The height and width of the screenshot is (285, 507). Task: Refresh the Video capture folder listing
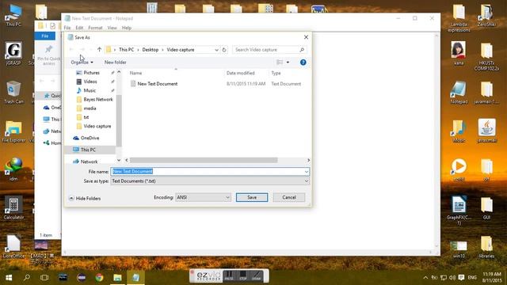point(224,50)
